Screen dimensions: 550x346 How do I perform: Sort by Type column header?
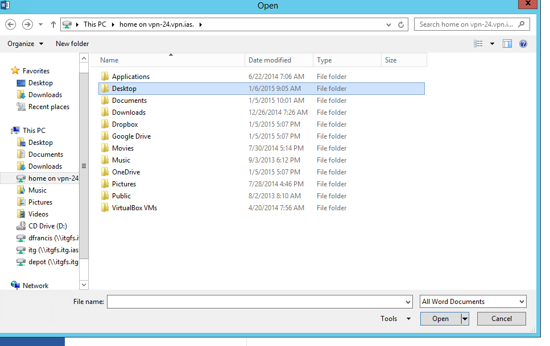click(347, 60)
